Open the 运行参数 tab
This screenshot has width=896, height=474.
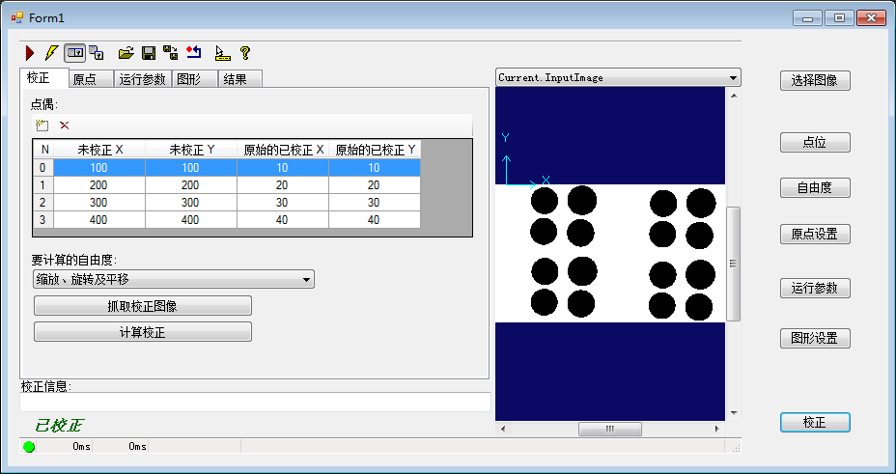[143, 79]
